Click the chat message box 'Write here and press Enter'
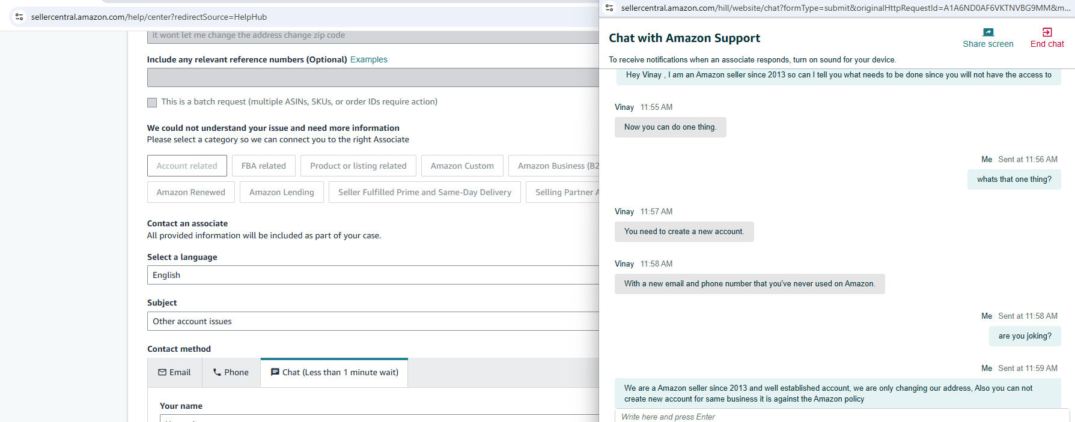Image resolution: width=1075 pixels, height=422 pixels. (842, 416)
